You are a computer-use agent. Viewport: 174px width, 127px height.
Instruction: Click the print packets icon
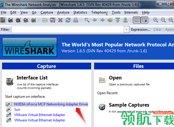pos(76,20)
